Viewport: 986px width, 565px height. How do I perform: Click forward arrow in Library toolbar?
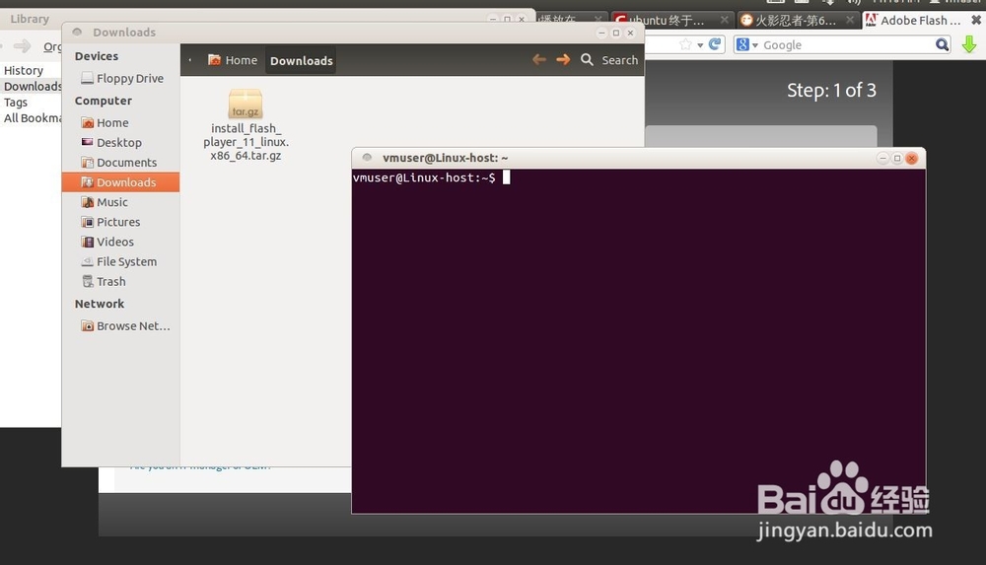click(22, 46)
